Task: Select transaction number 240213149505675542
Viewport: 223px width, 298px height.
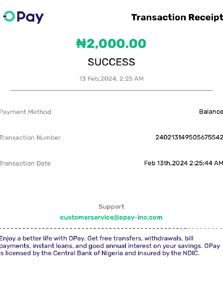Action: [189, 137]
